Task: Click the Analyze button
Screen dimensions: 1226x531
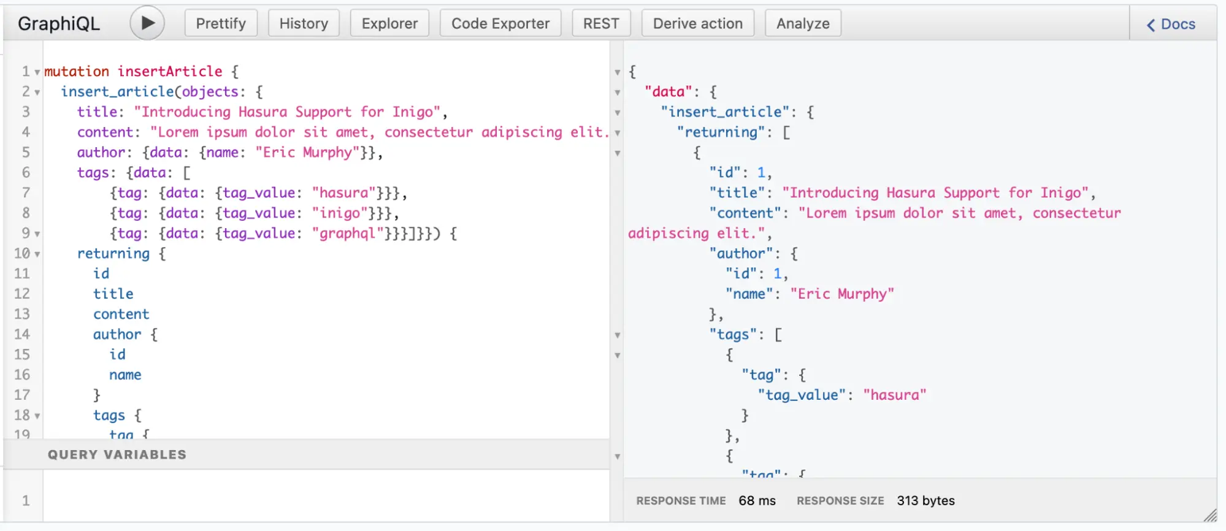Action: [803, 23]
